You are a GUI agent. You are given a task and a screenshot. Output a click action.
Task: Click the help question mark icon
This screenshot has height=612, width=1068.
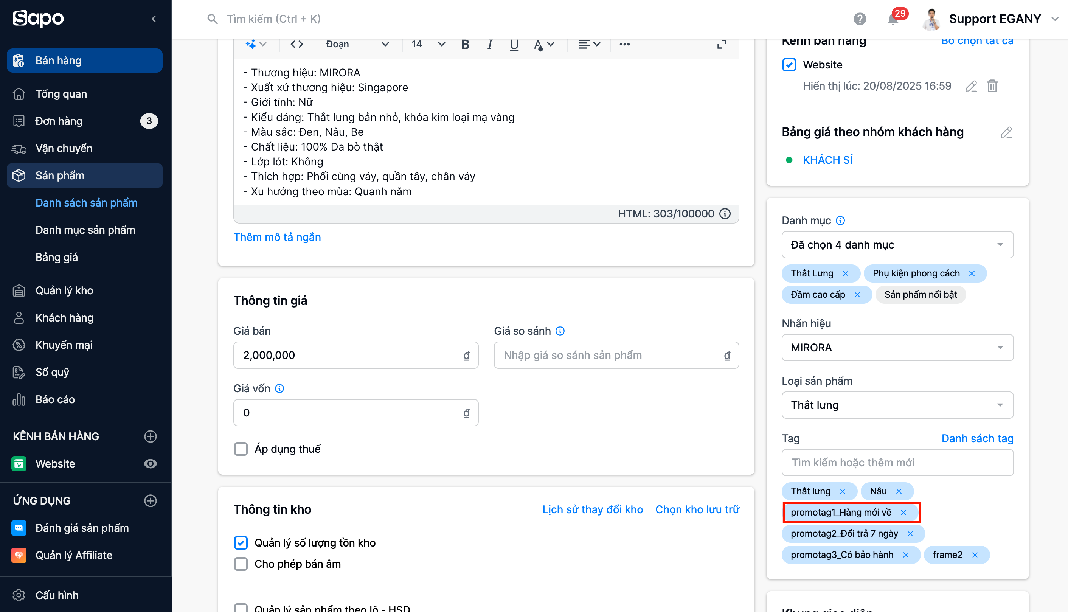point(860,19)
